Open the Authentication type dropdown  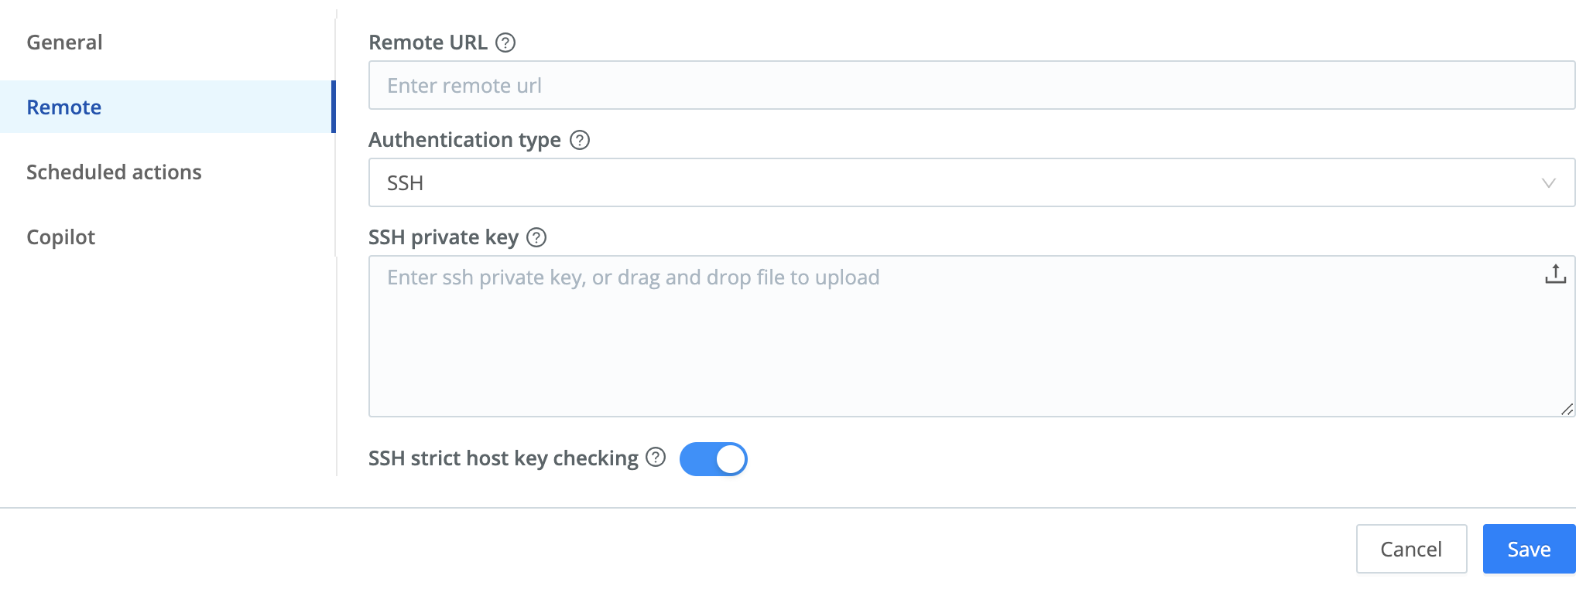[971, 183]
